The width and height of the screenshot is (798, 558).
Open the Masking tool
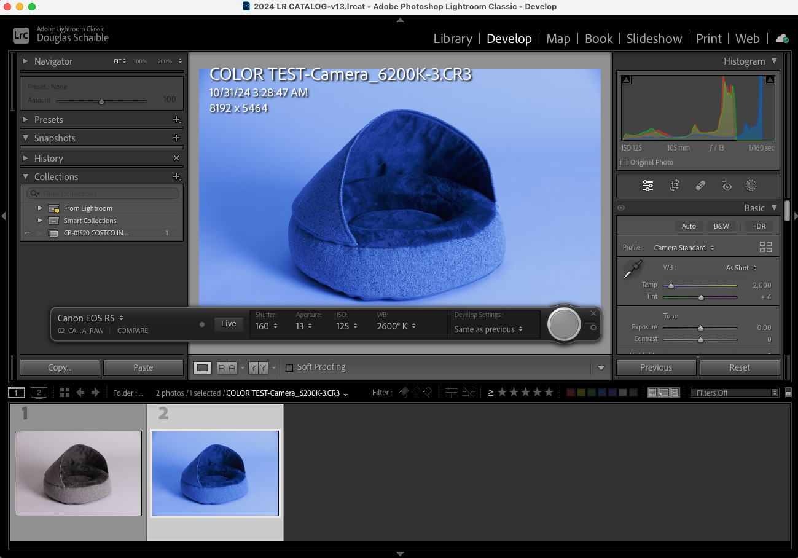pyautogui.click(x=751, y=185)
